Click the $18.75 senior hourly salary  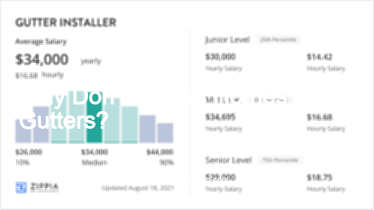click(x=319, y=177)
